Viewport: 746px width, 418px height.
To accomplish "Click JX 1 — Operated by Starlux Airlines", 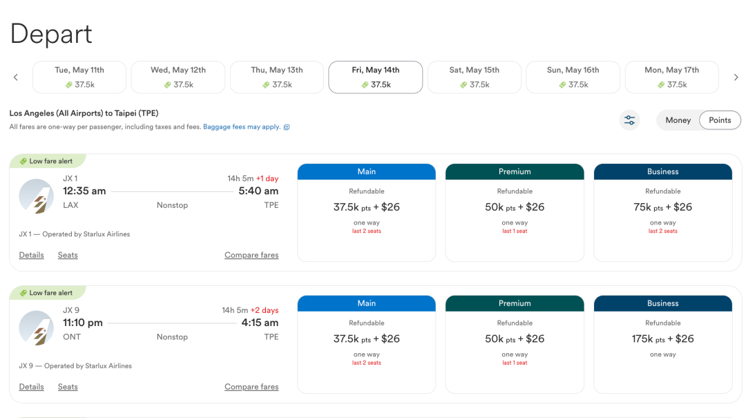I will coord(74,234).
